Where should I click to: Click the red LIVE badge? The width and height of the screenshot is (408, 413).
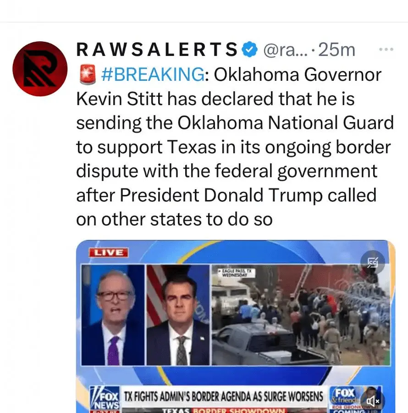pos(109,252)
